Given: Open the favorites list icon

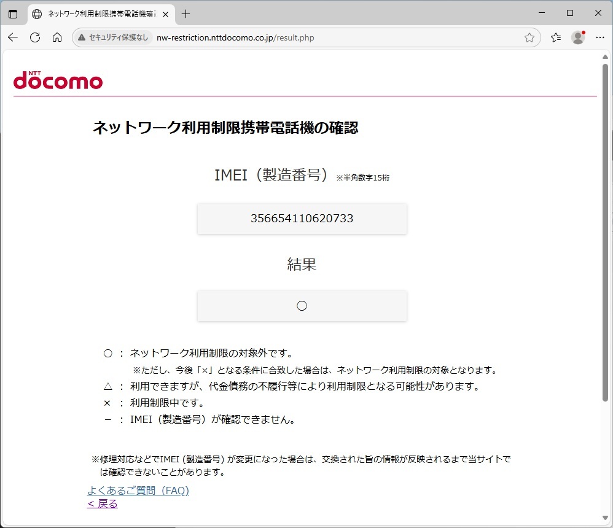Looking at the screenshot, I should click(x=556, y=37).
